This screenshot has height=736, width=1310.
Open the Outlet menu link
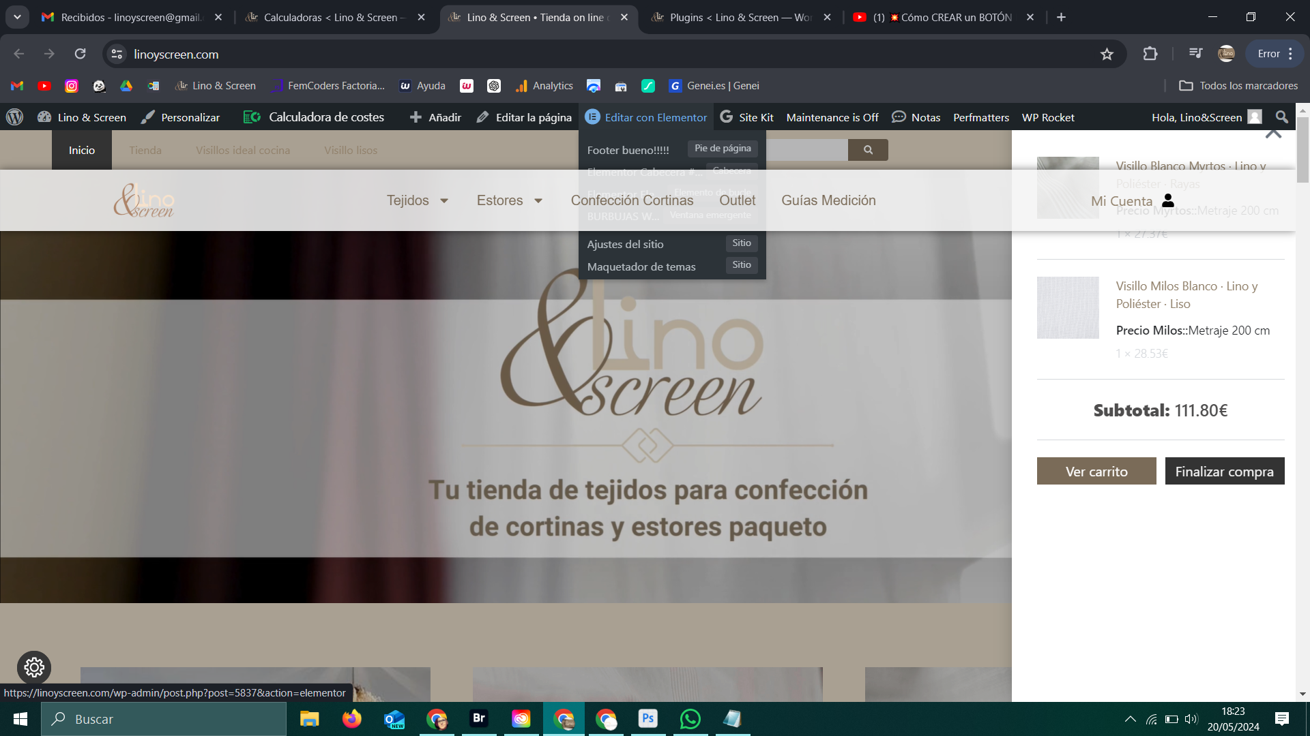(x=738, y=200)
